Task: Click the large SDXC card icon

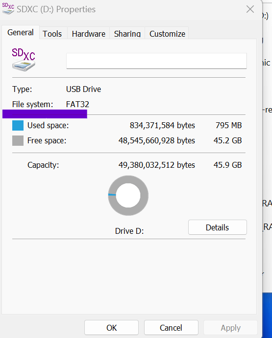Action: (24, 60)
